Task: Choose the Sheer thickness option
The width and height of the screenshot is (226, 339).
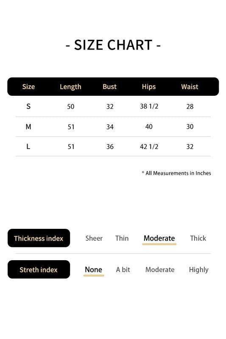Action: click(94, 238)
